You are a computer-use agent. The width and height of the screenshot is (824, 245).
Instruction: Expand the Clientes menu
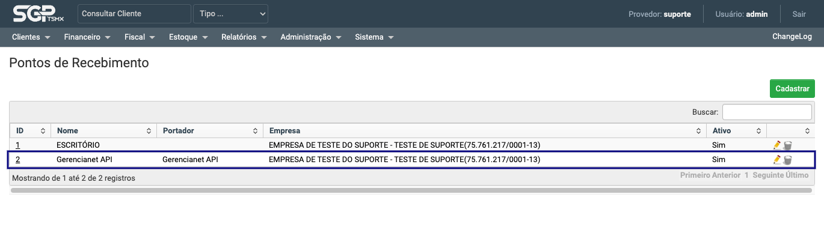tap(31, 37)
